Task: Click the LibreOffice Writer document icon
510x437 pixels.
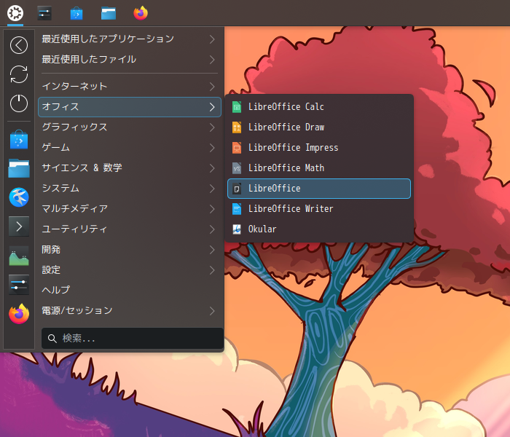Action: [237, 209]
